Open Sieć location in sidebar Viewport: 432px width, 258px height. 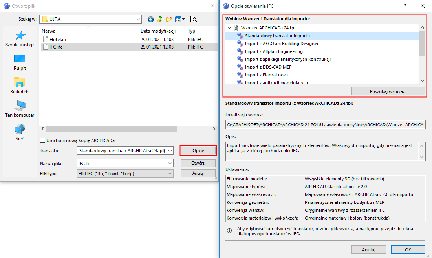click(x=20, y=133)
